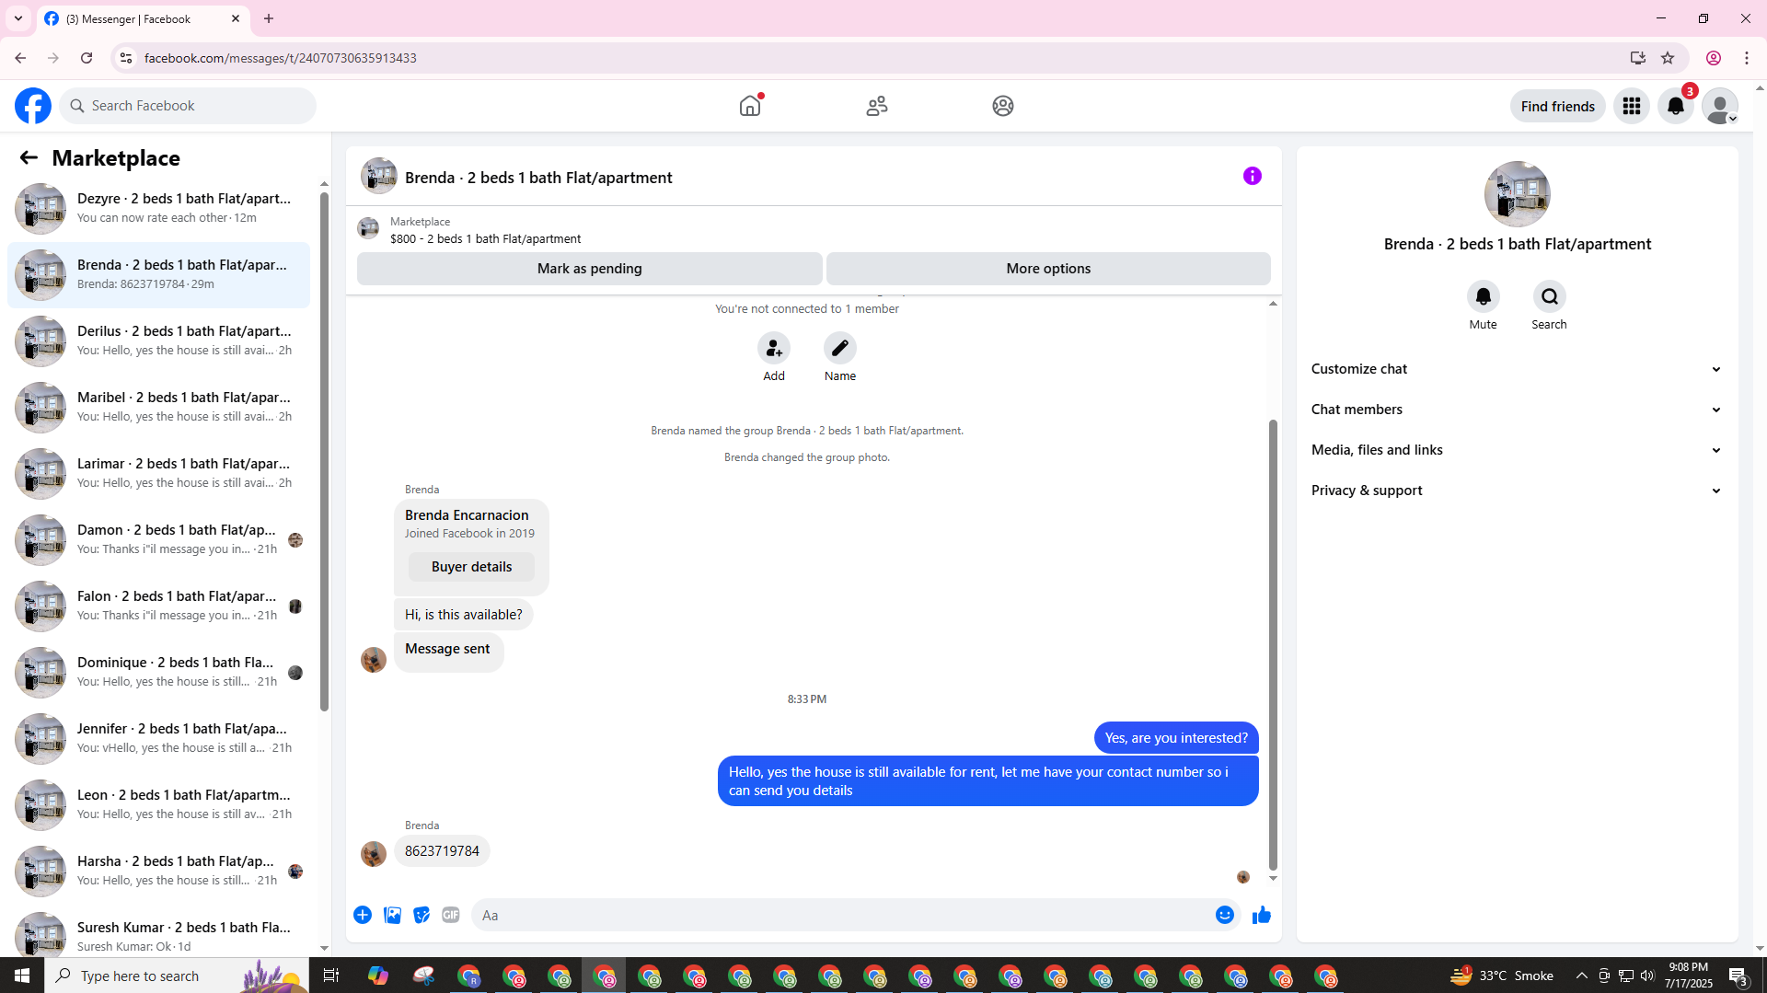Expand Chat members section
1767x993 pixels.
point(1518,410)
